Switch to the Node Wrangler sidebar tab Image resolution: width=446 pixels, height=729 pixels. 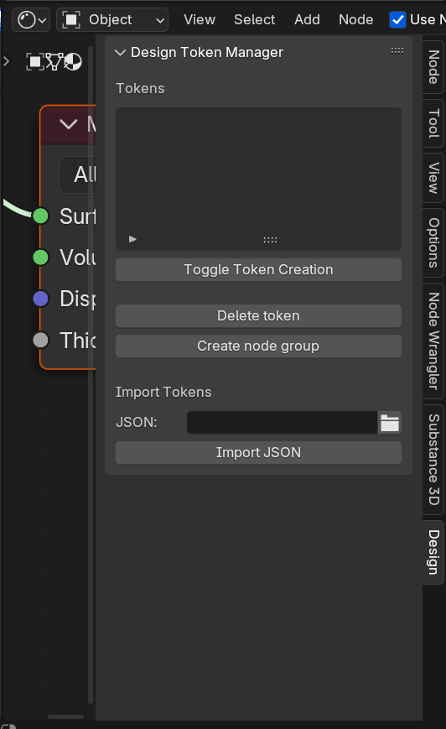pyautogui.click(x=433, y=341)
